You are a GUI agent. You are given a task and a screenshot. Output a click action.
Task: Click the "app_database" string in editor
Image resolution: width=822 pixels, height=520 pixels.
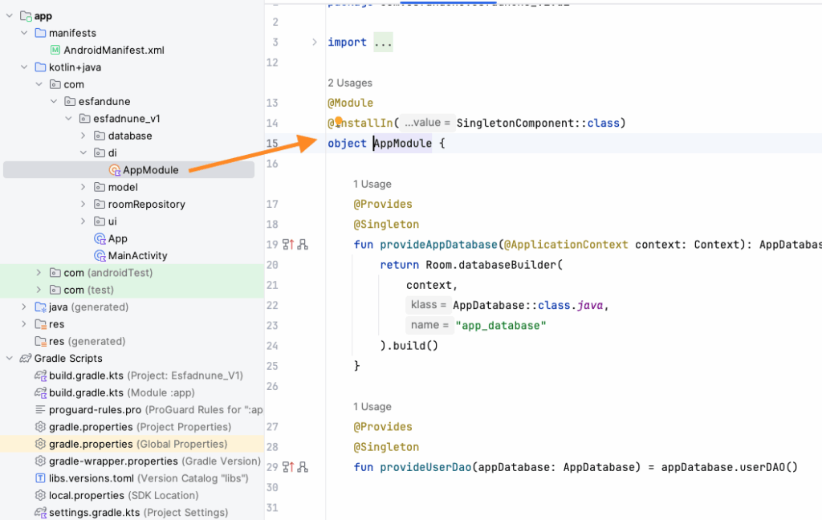(x=501, y=325)
